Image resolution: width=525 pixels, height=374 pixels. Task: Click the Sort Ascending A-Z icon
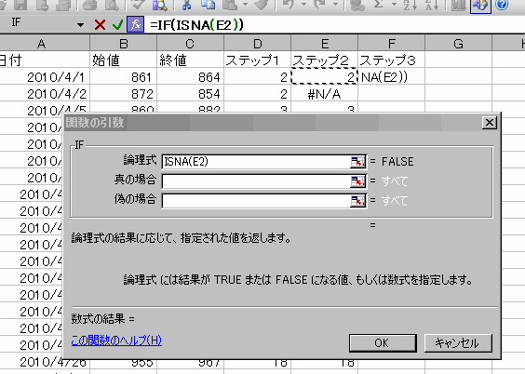(411, 5)
